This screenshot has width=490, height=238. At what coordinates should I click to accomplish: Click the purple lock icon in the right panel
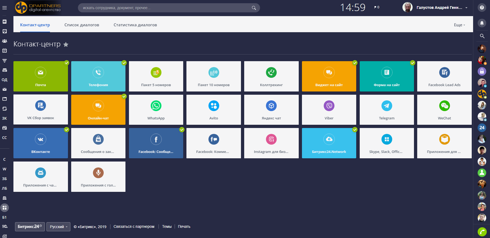pyautogui.click(x=482, y=71)
